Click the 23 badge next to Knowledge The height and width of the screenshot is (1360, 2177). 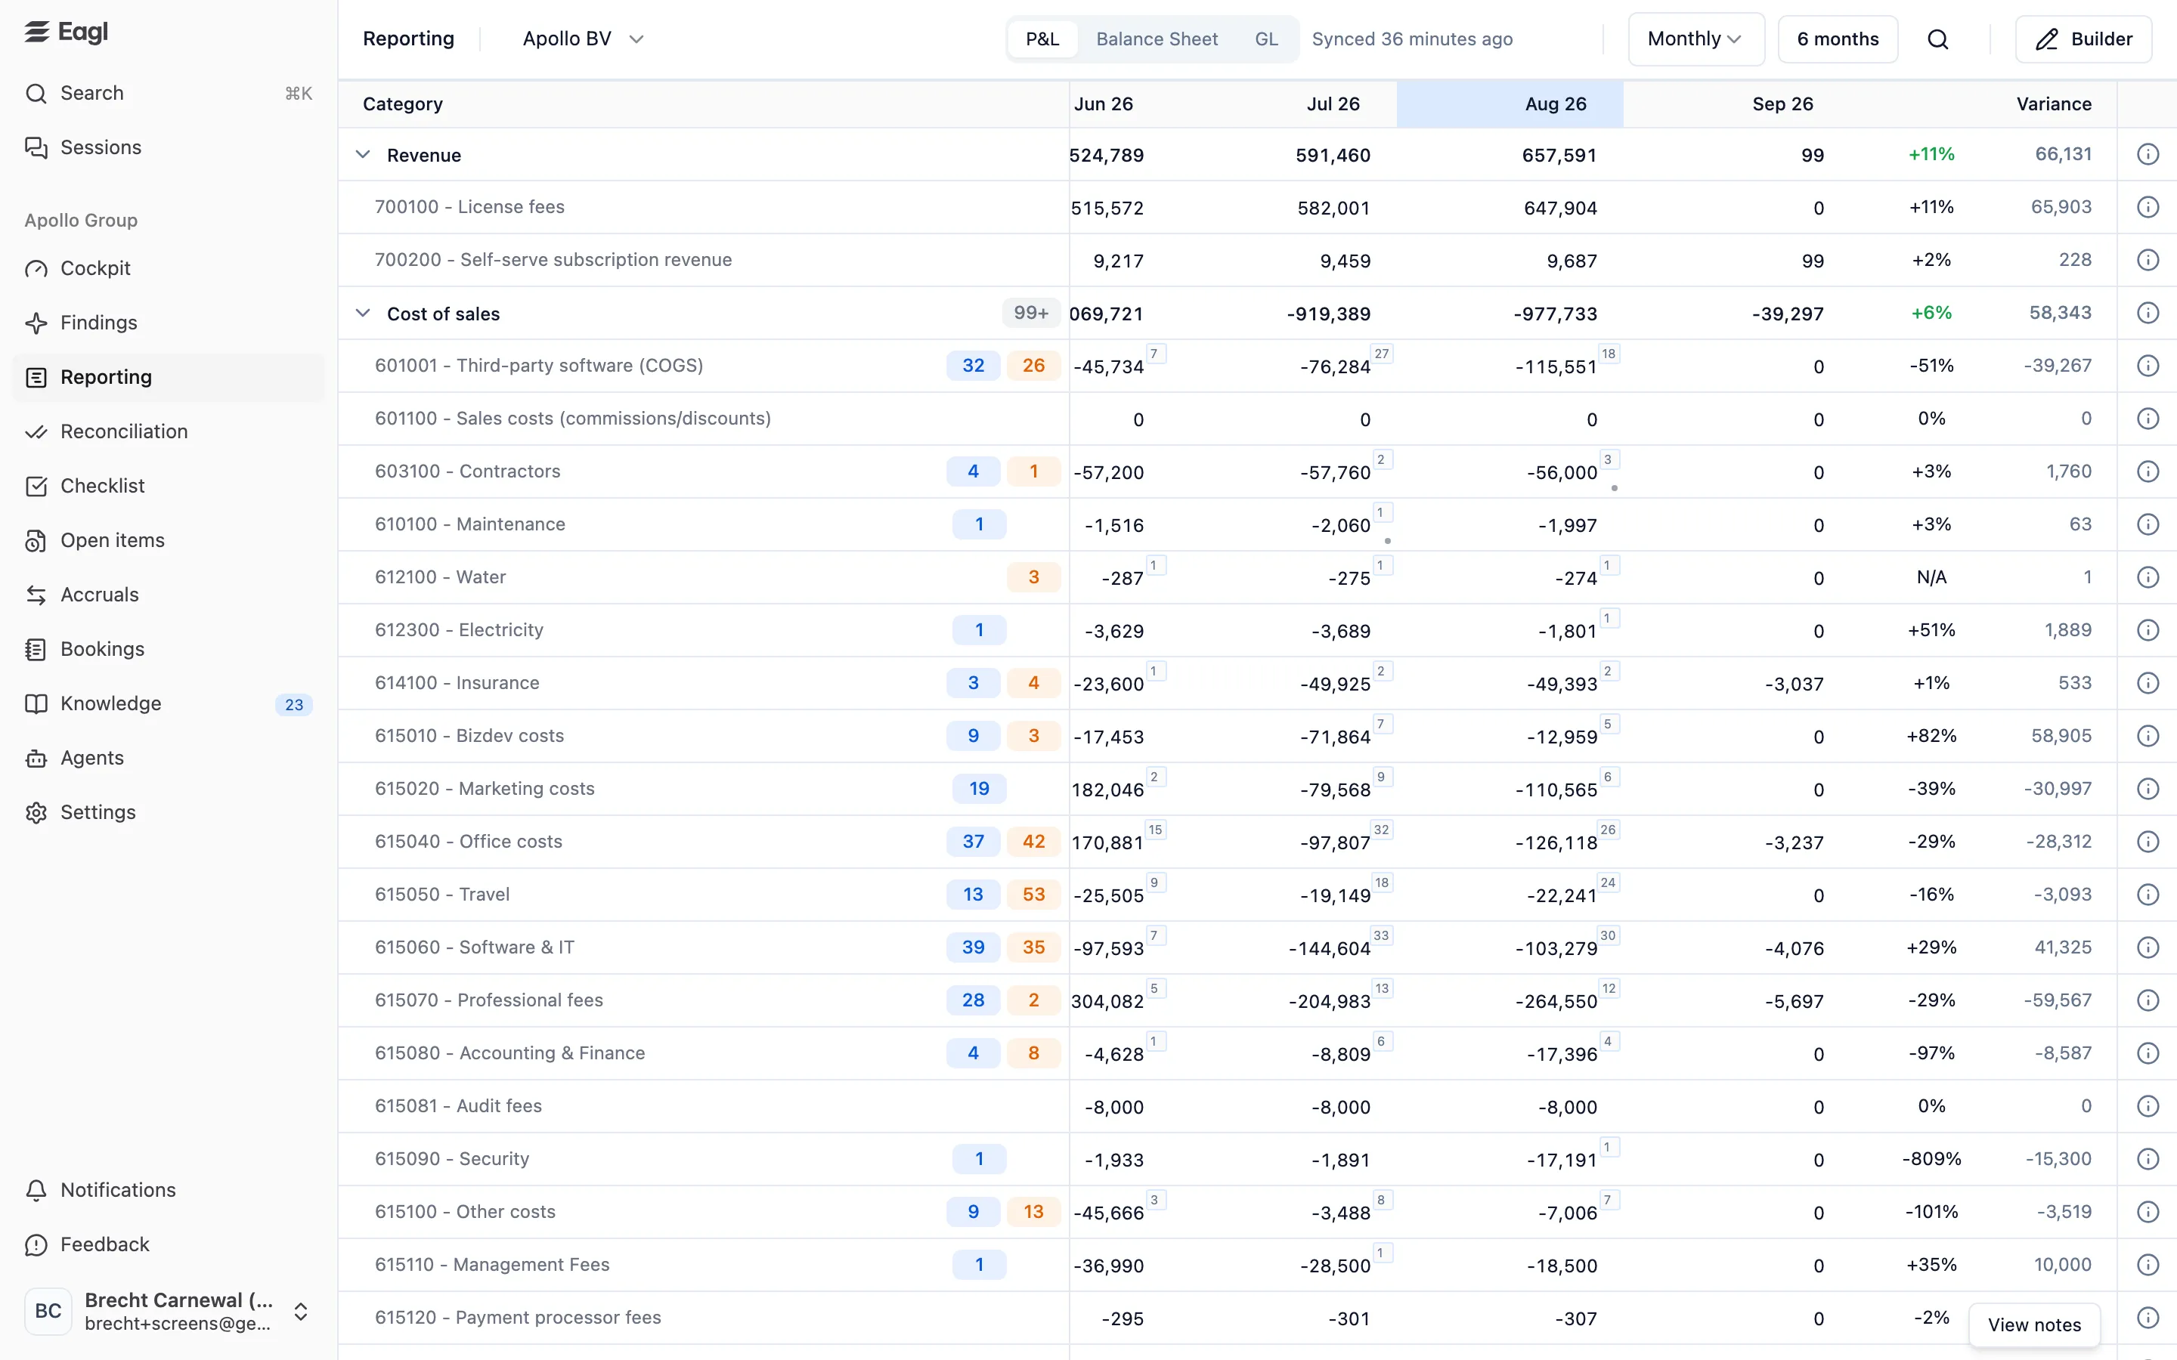tap(294, 705)
